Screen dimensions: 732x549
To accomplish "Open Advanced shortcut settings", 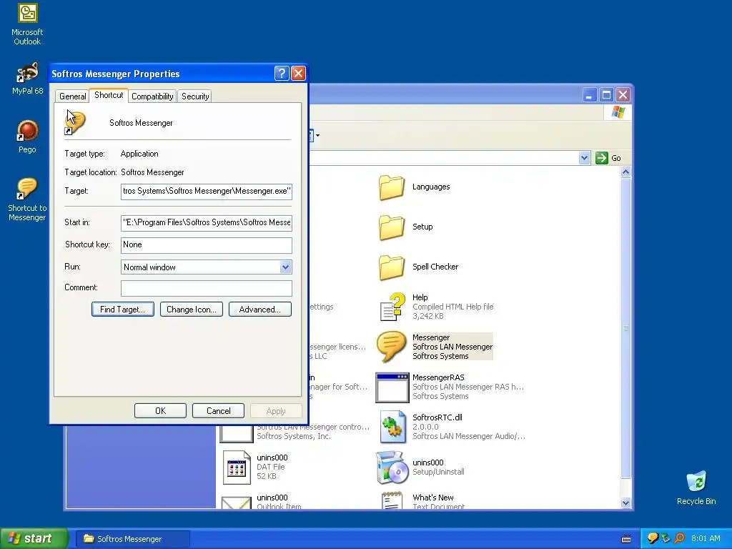I will [x=260, y=309].
